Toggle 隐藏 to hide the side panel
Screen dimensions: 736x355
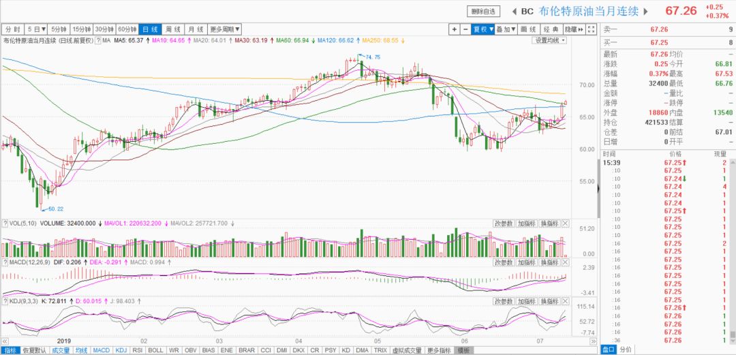click(x=572, y=29)
